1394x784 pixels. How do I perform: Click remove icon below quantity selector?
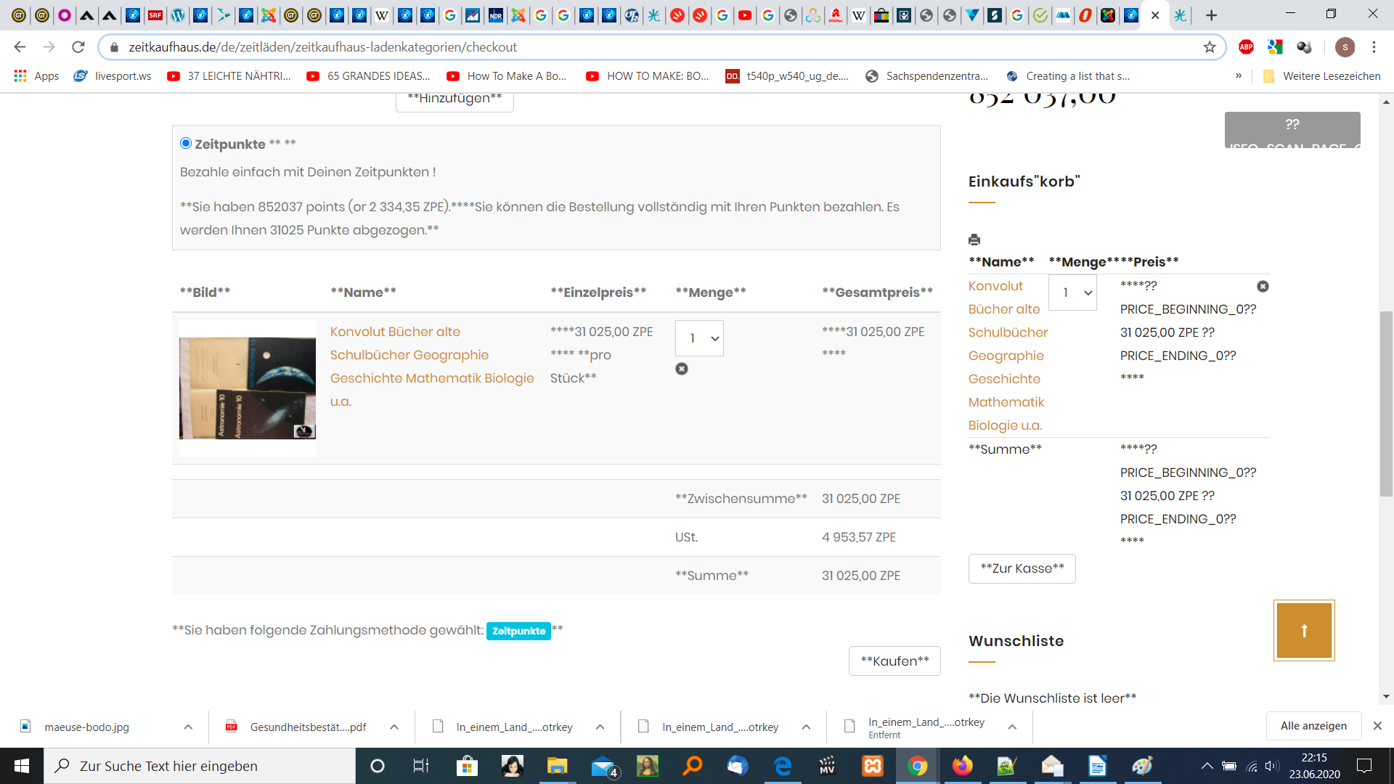tap(681, 369)
